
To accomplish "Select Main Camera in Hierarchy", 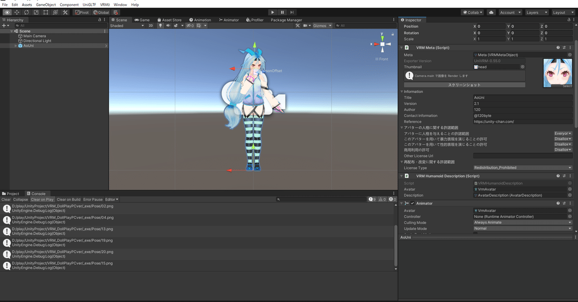I will 35,36.
